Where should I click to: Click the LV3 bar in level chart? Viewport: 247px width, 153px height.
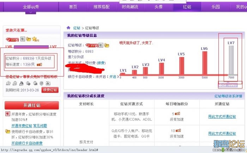coord(145,71)
